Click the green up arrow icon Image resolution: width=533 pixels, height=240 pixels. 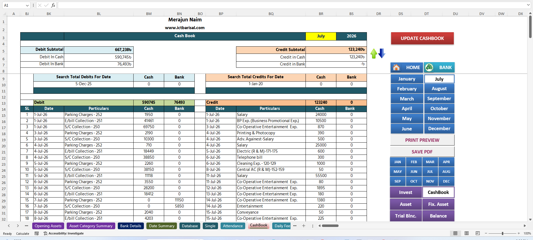point(374,54)
